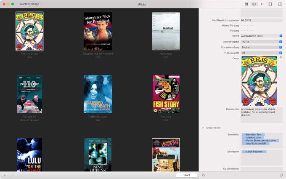Toggle the sidebar panel icon
286x179 pixels.
280,4
